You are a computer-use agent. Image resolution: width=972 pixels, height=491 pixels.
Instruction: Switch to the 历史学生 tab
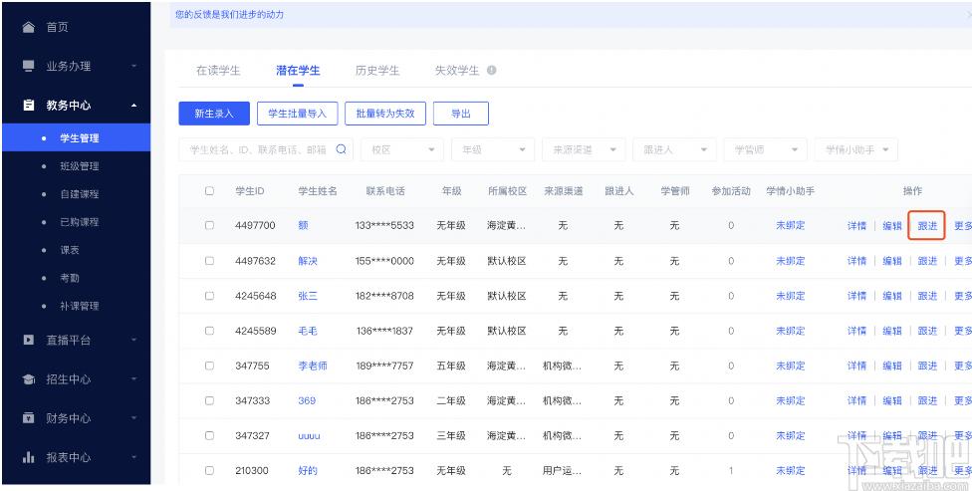point(377,71)
